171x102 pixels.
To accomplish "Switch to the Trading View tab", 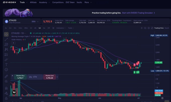I will pos(159,28).
